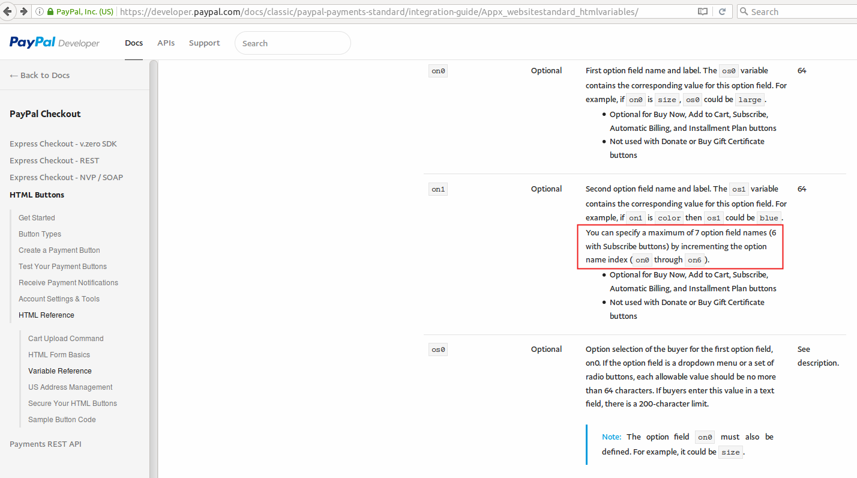
Task: Click the Optional cell in on0 row
Action: tap(546, 70)
